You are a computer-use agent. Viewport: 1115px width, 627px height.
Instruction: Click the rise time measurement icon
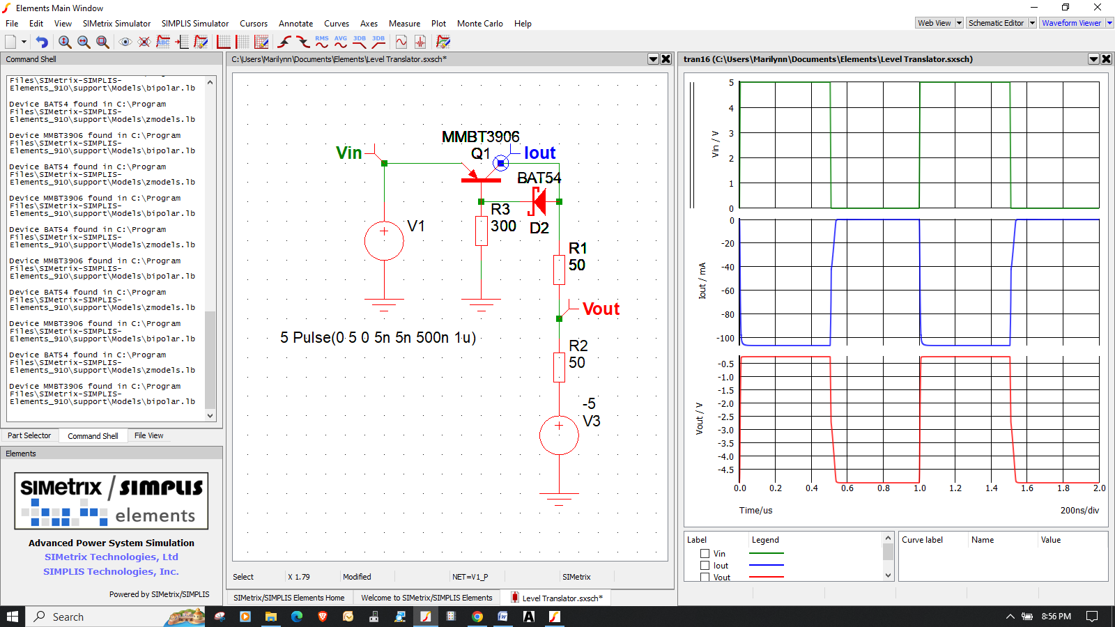(284, 42)
